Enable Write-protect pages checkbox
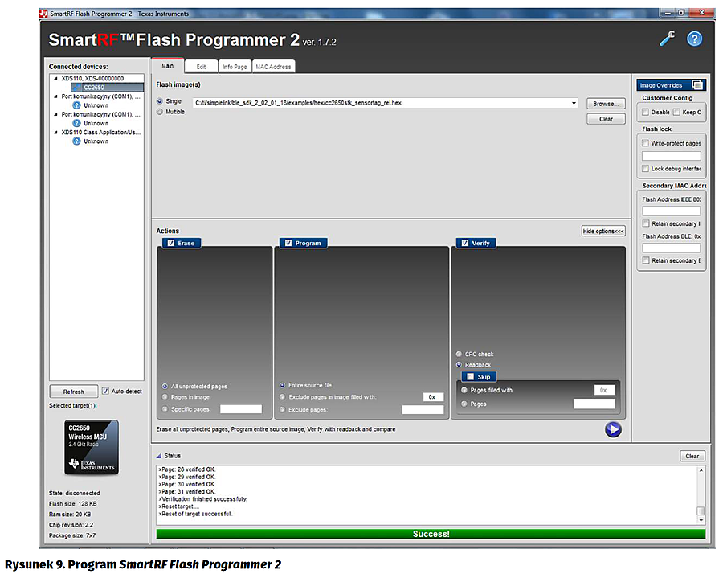Screen dimensions: 723x574 tap(645, 143)
